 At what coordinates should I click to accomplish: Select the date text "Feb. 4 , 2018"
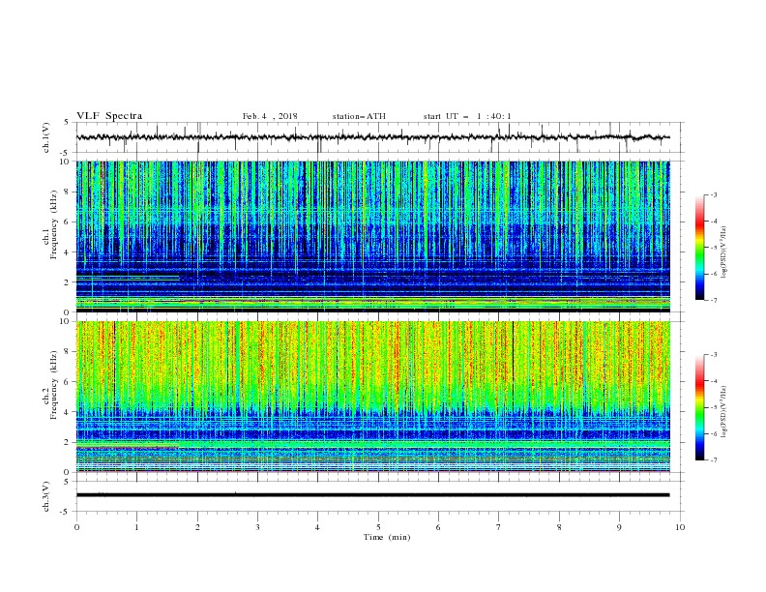point(270,116)
